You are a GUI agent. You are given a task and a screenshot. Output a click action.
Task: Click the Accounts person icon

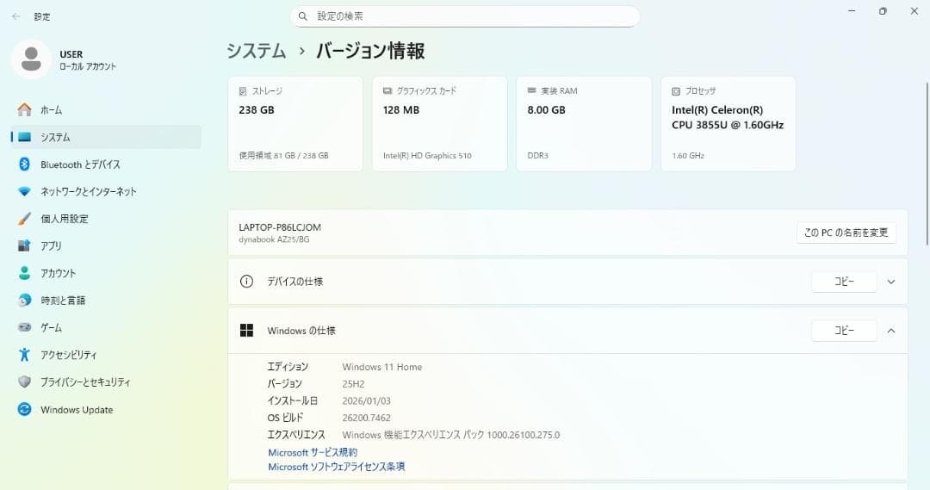[24, 273]
